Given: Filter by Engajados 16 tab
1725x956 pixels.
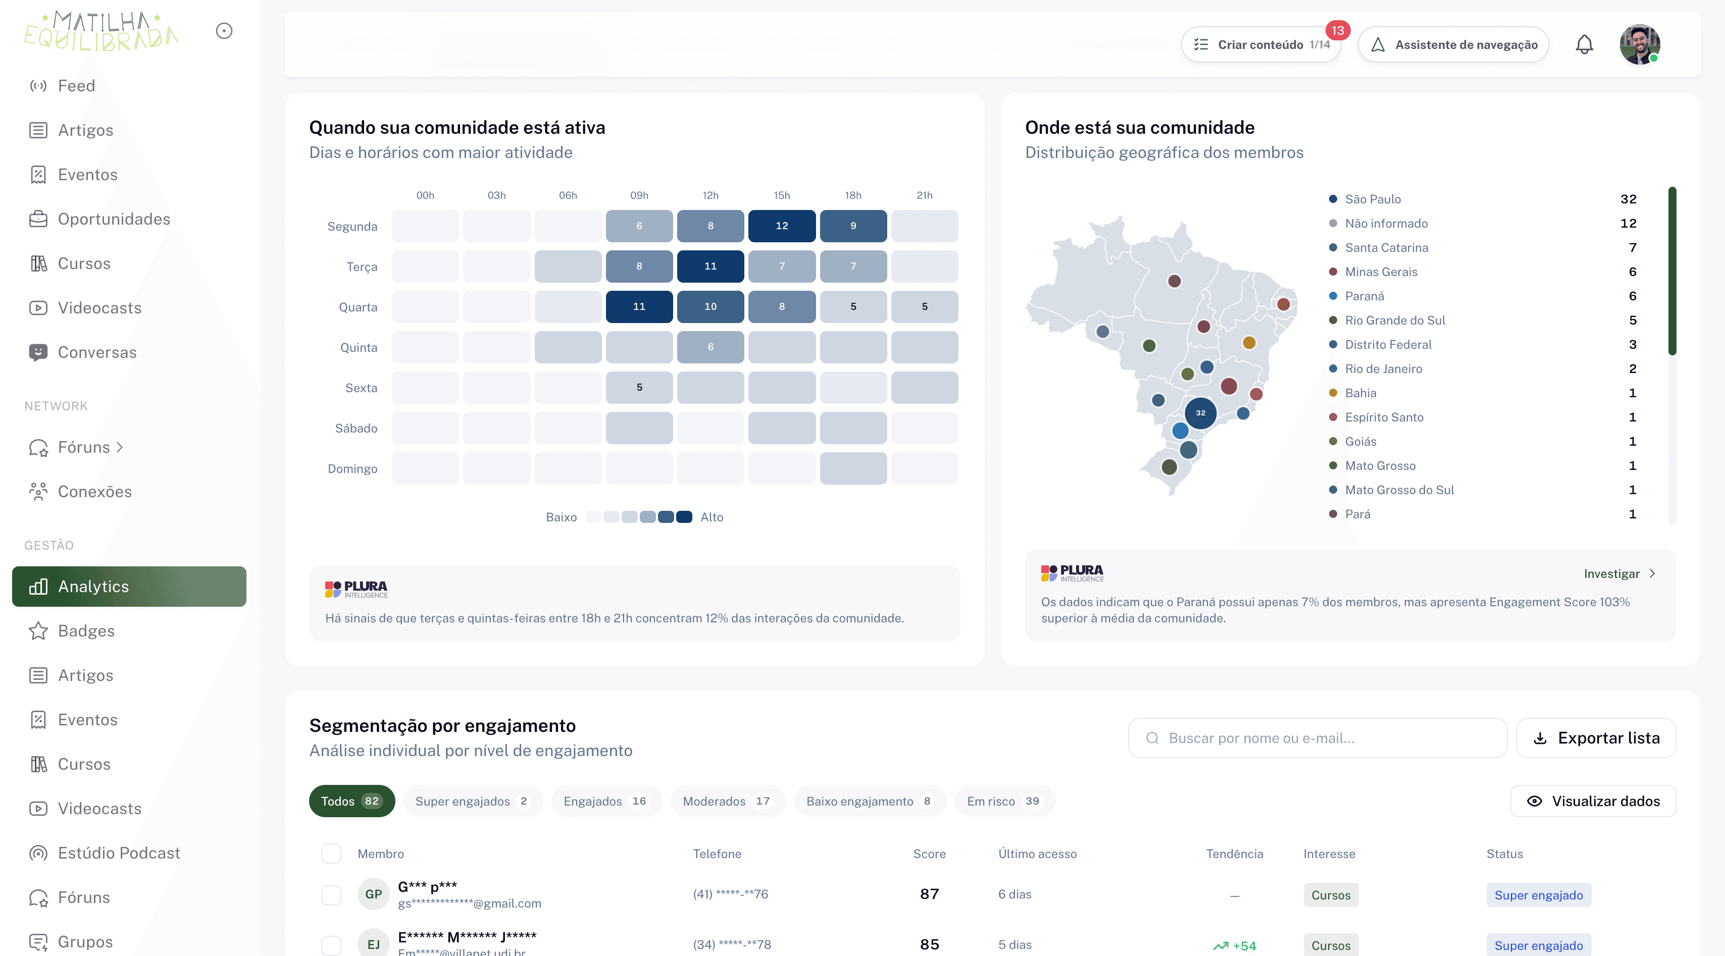Looking at the screenshot, I should (606, 802).
